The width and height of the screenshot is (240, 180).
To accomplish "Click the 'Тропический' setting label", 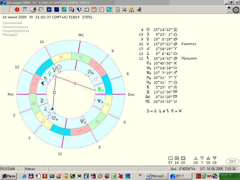I will click(12, 23).
